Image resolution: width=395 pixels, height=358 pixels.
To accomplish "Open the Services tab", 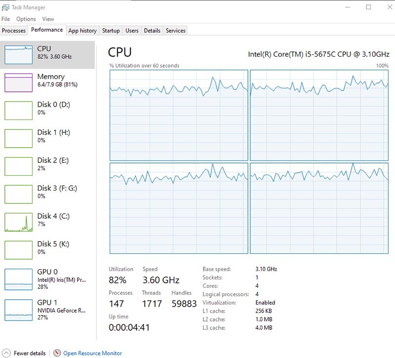I will click(x=175, y=31).
